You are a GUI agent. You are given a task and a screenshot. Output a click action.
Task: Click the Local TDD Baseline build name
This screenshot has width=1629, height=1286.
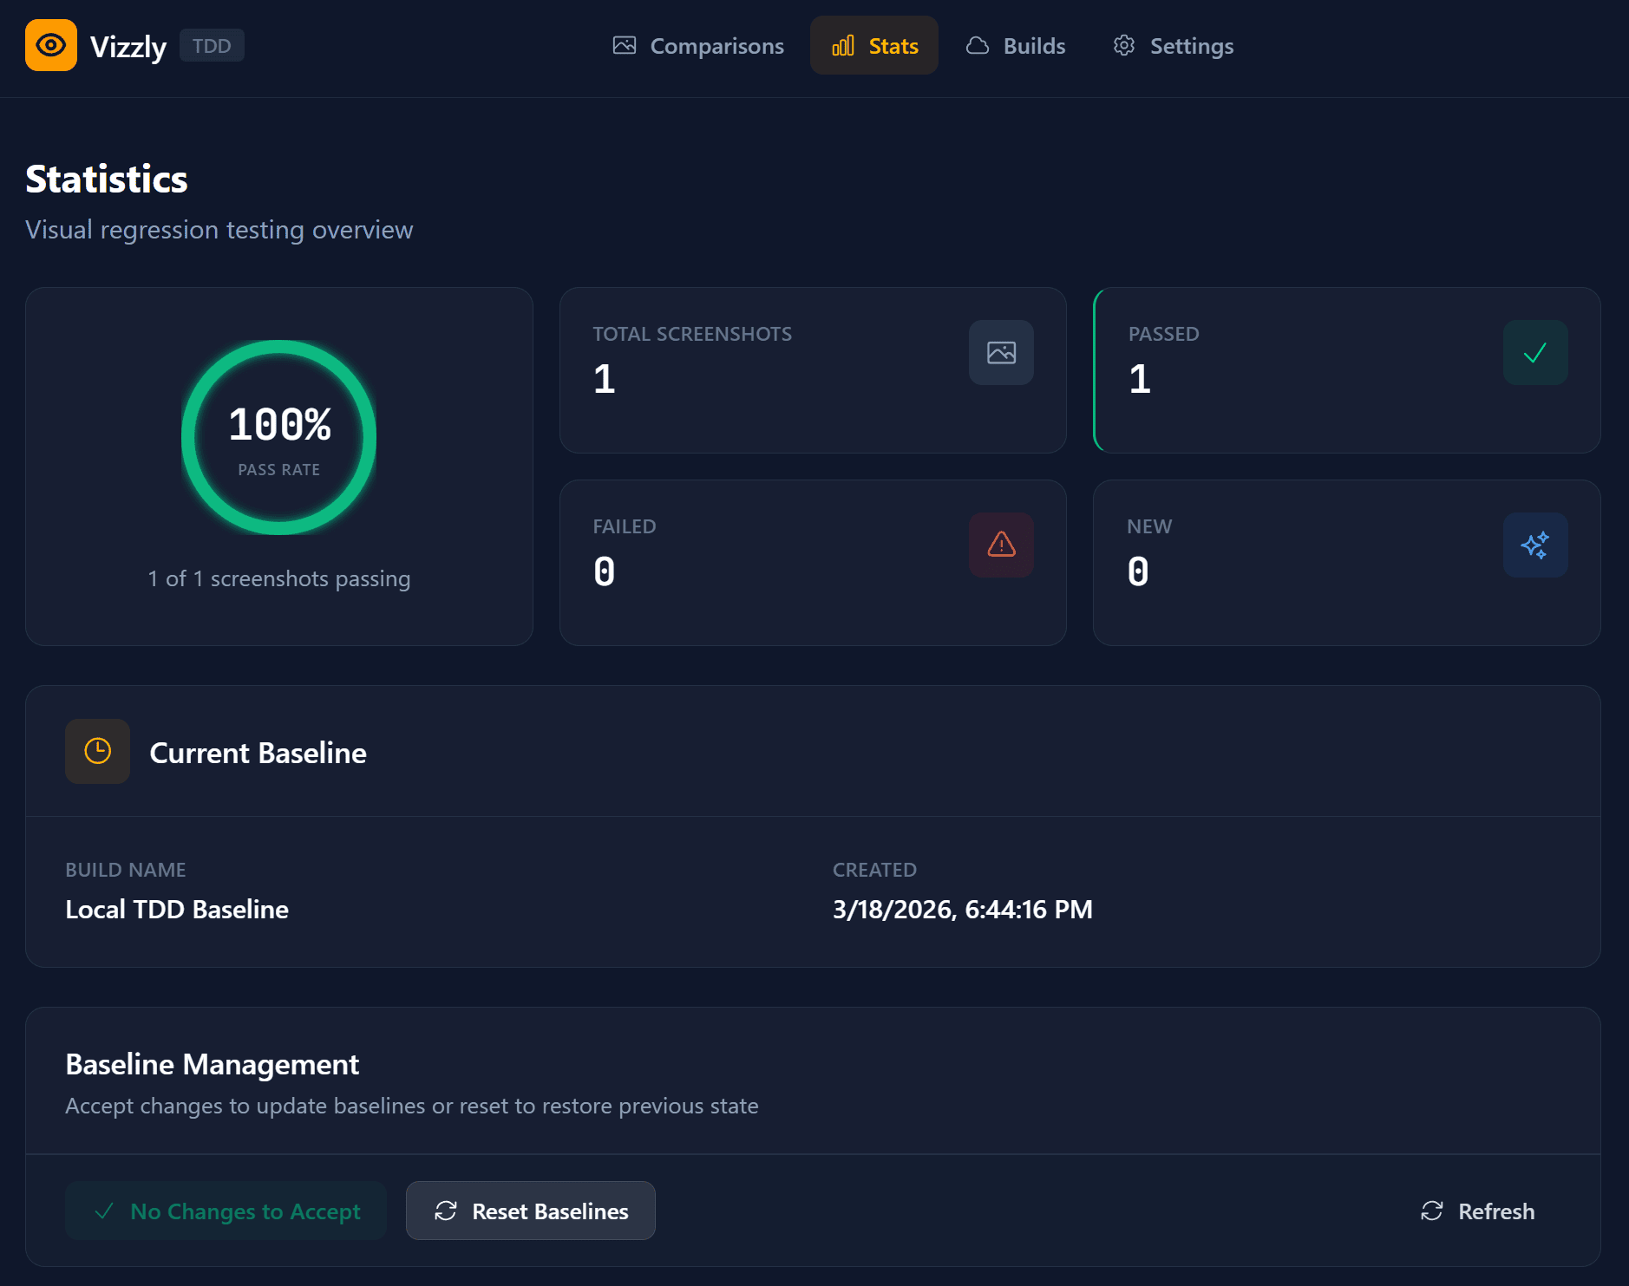coord(177,910)
